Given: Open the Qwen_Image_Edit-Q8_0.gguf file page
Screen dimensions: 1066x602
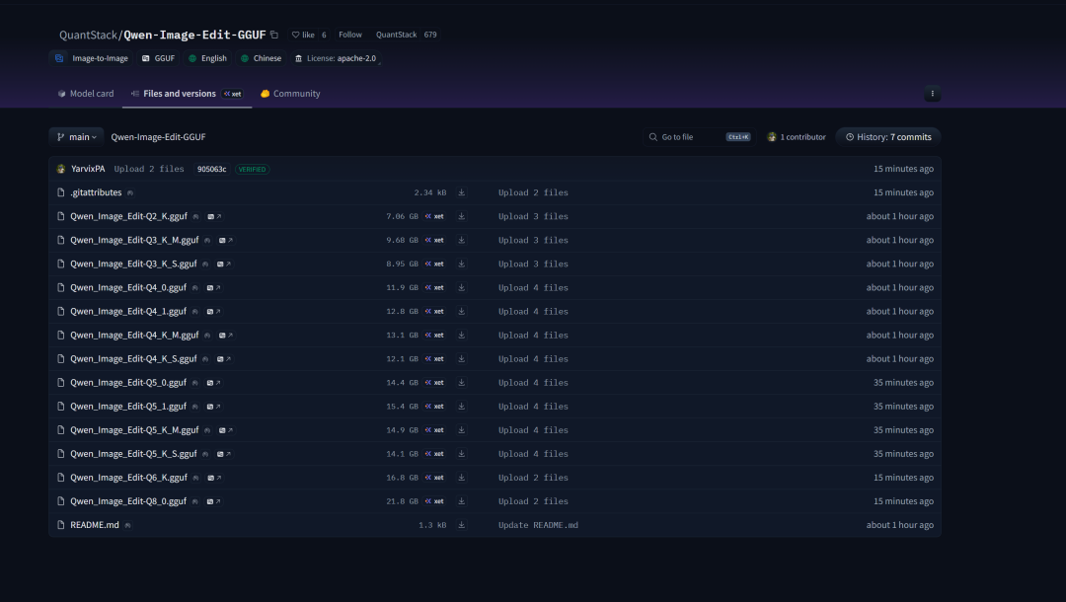Looking at the screenshot, I should click(x=127, y=502).
